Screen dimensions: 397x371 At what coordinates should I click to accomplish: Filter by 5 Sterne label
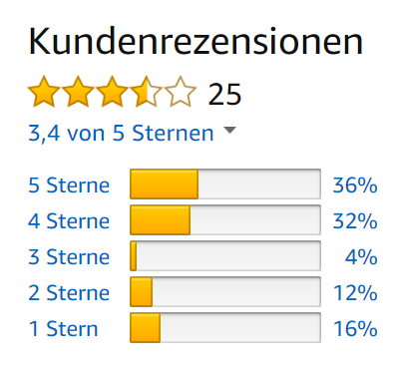tap(69, 185)
